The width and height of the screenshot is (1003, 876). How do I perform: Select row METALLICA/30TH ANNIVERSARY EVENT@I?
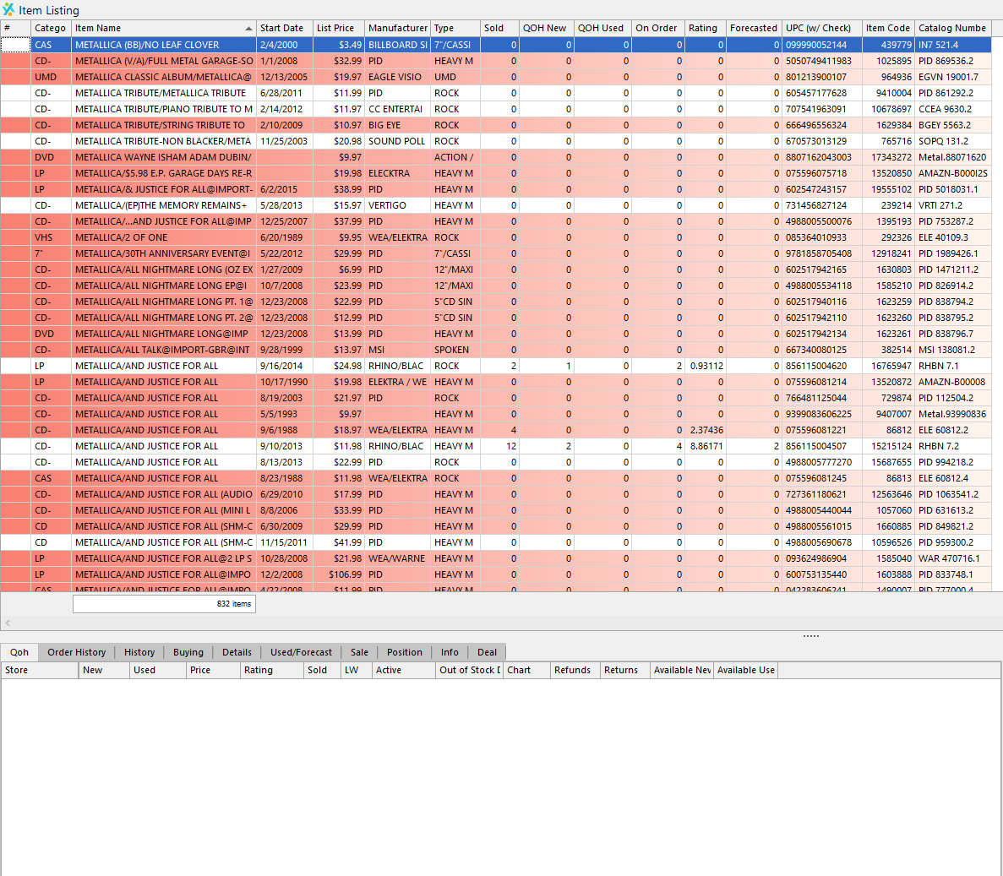[496, 253]
